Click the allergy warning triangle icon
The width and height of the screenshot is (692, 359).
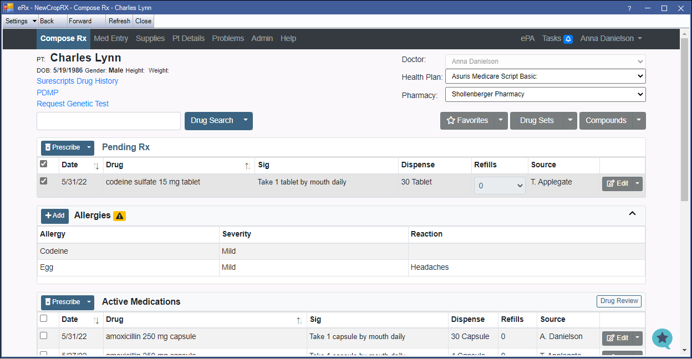coord(119,216)
